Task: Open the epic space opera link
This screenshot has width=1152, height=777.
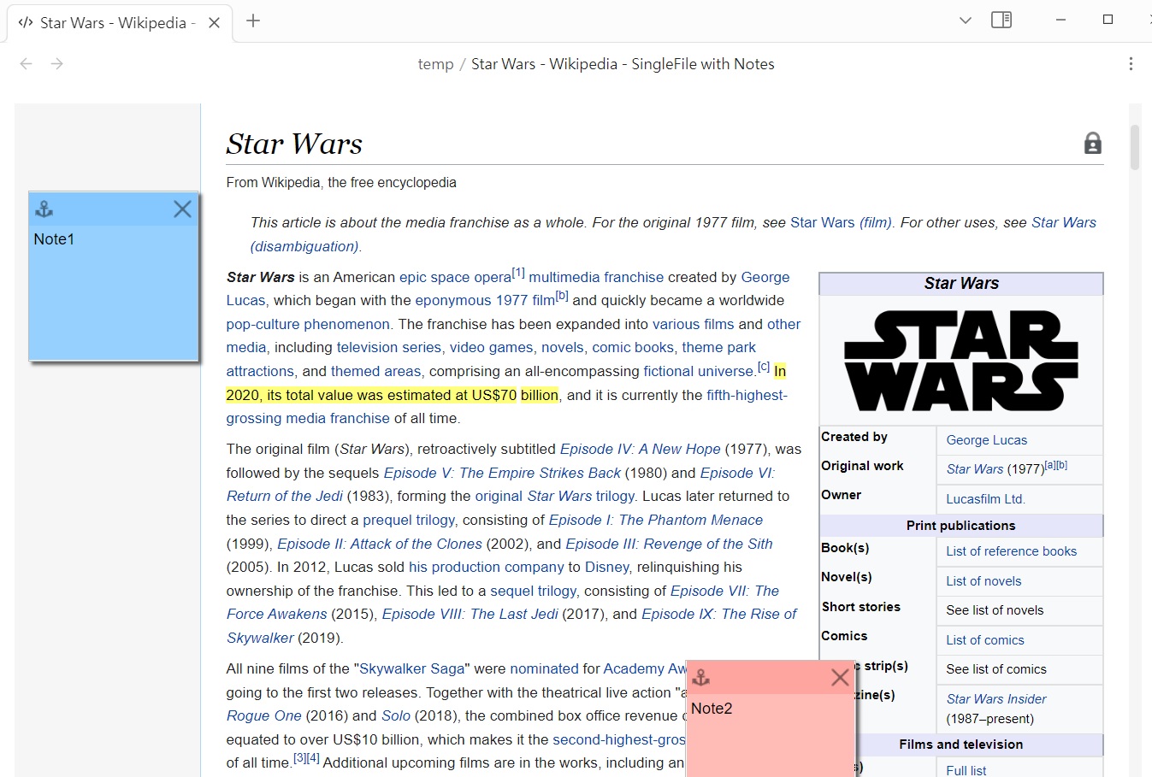Action: click(455, 277)
